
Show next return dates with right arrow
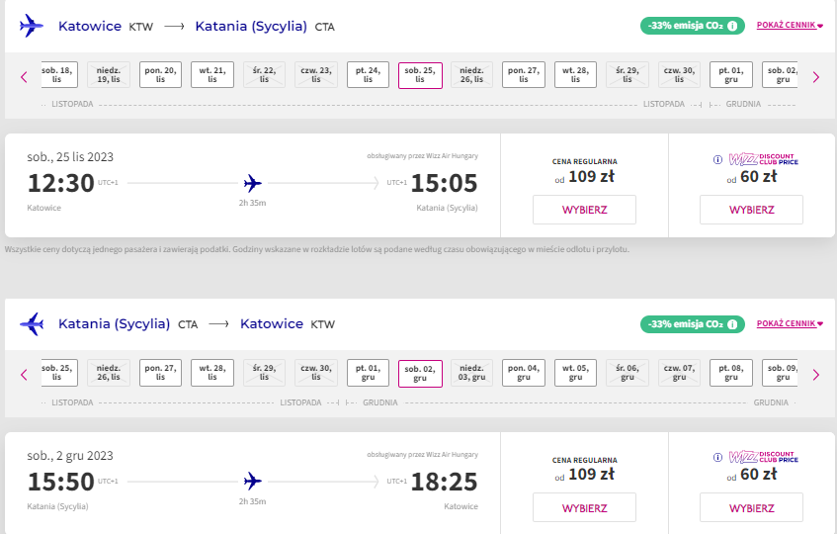tap(815, 375)
